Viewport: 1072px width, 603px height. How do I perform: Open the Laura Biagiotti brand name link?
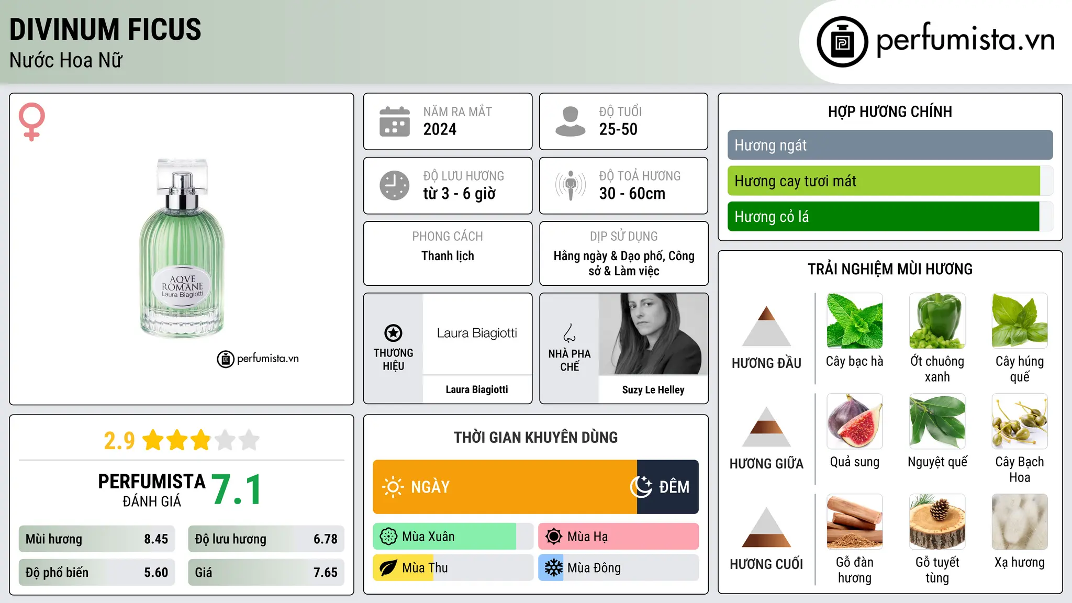click(x=477, y=389)
